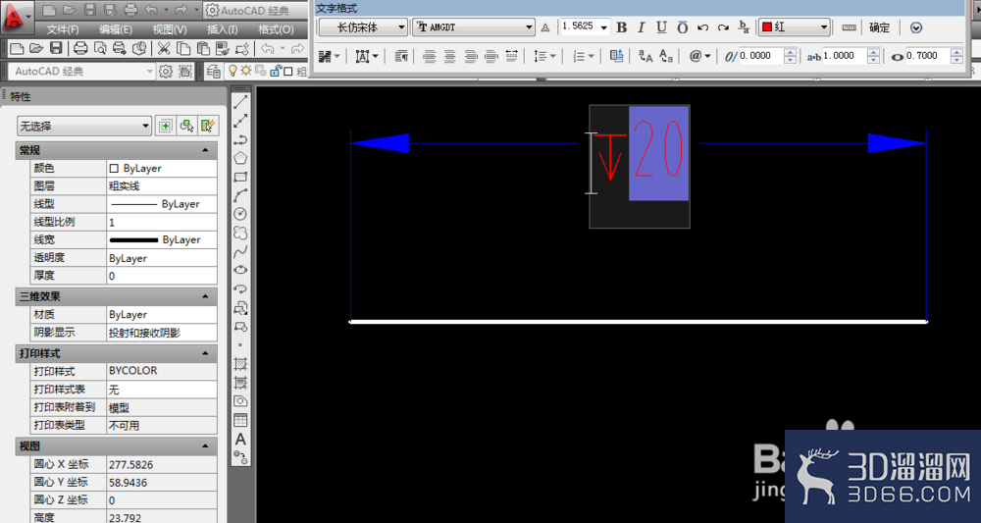Click the 确定 button
The width and height of the screenshot is (981, 523).
pos(879,27)
